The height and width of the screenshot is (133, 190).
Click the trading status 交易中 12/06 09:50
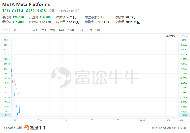coord(65,11)
